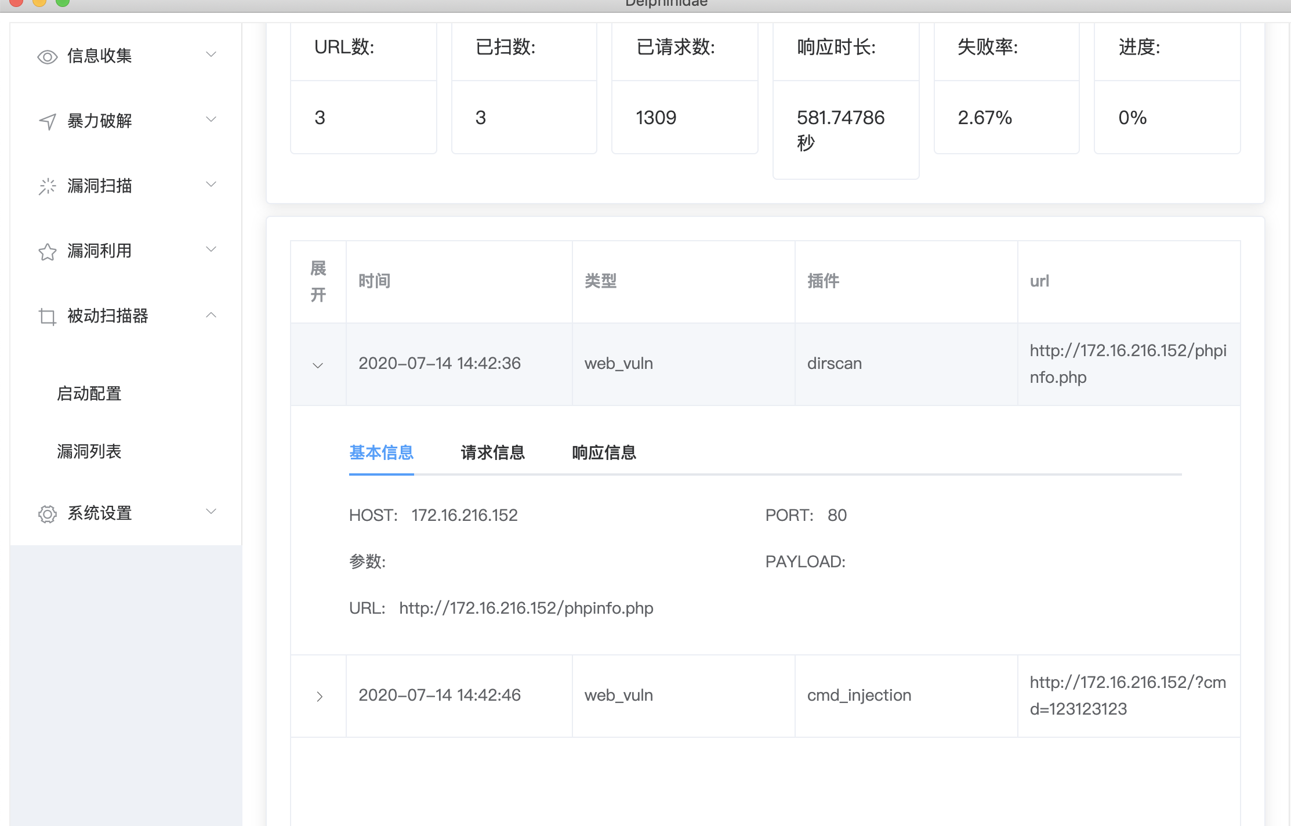1291x826 pixels.
Task: Expand the 系统设置 menu chevron
Action: pyautogui.click(x=211, y=512)
